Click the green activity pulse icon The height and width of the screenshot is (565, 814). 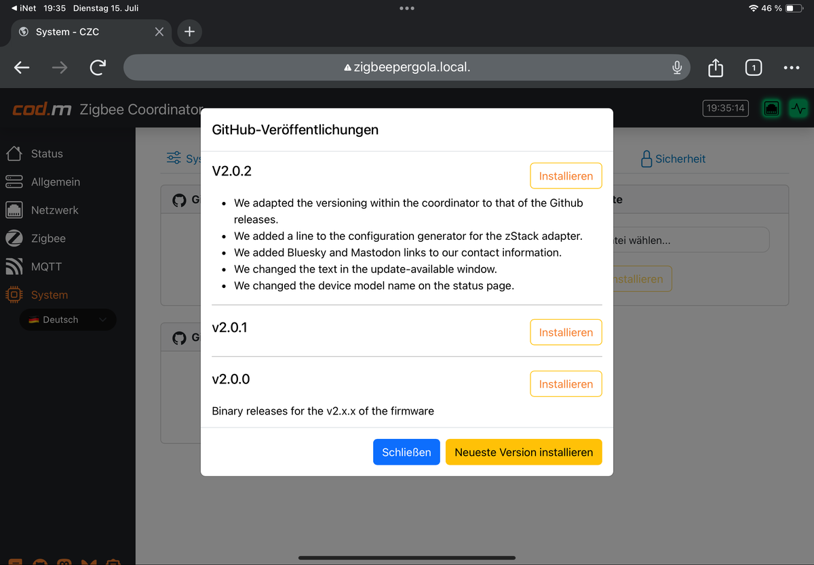pyautogui.click(x=798, y=108)
